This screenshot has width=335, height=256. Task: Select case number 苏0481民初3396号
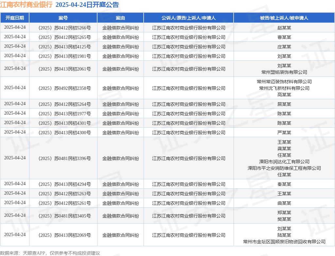64,158
